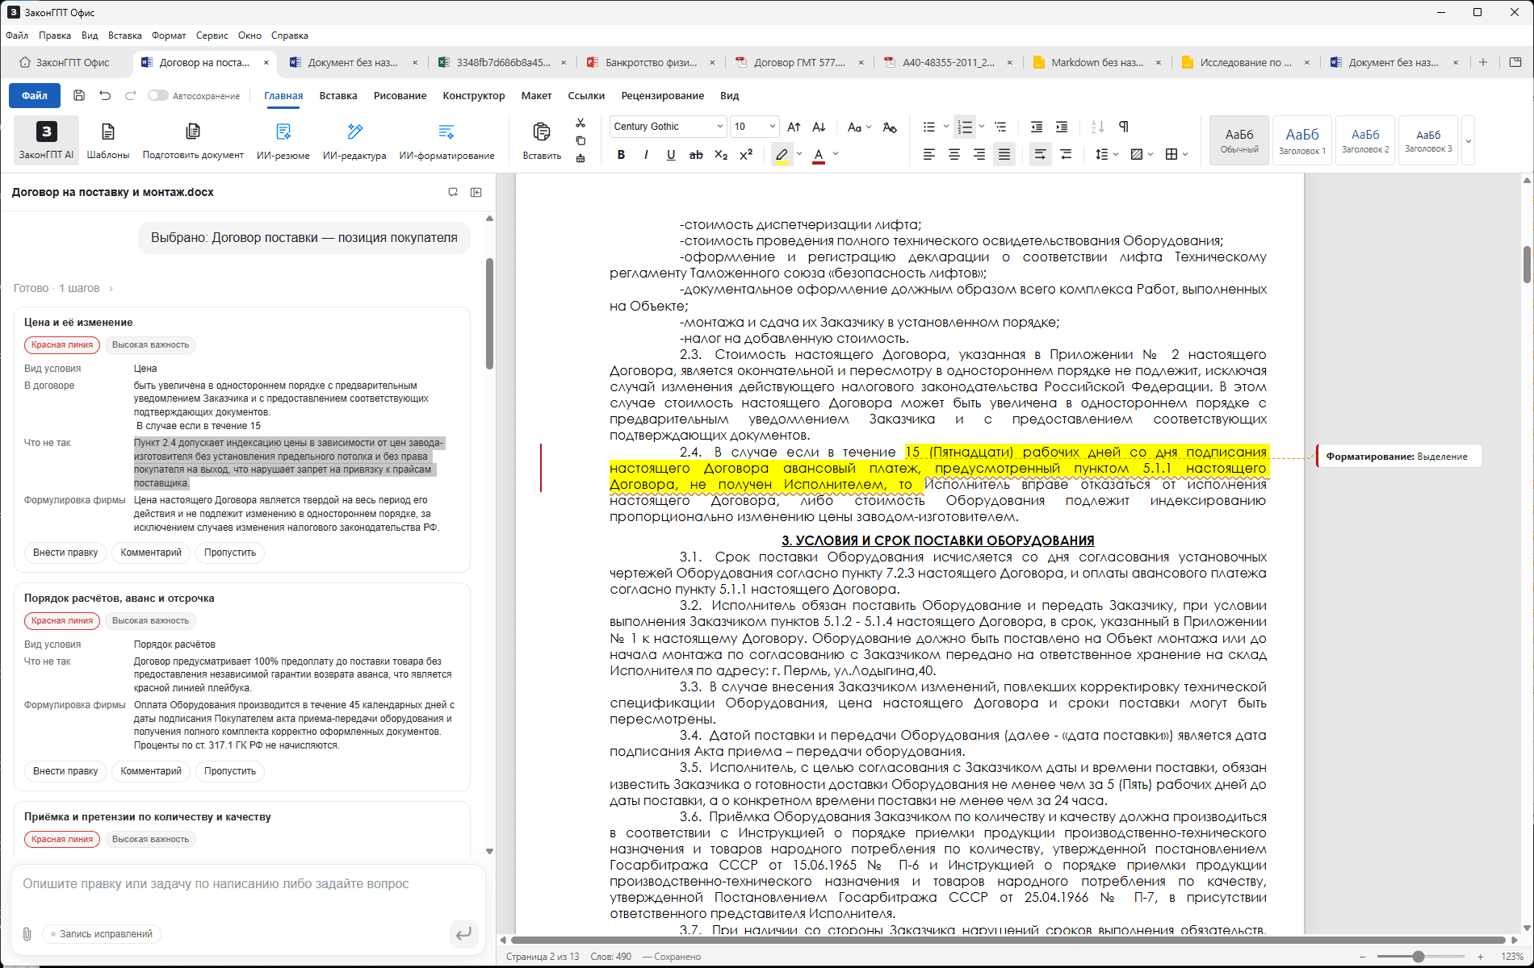The width and height of the screenshot is (1534, 968).
Task: Select Заголовок 1 style thumbnail
Action: [x=1302, y=140]
